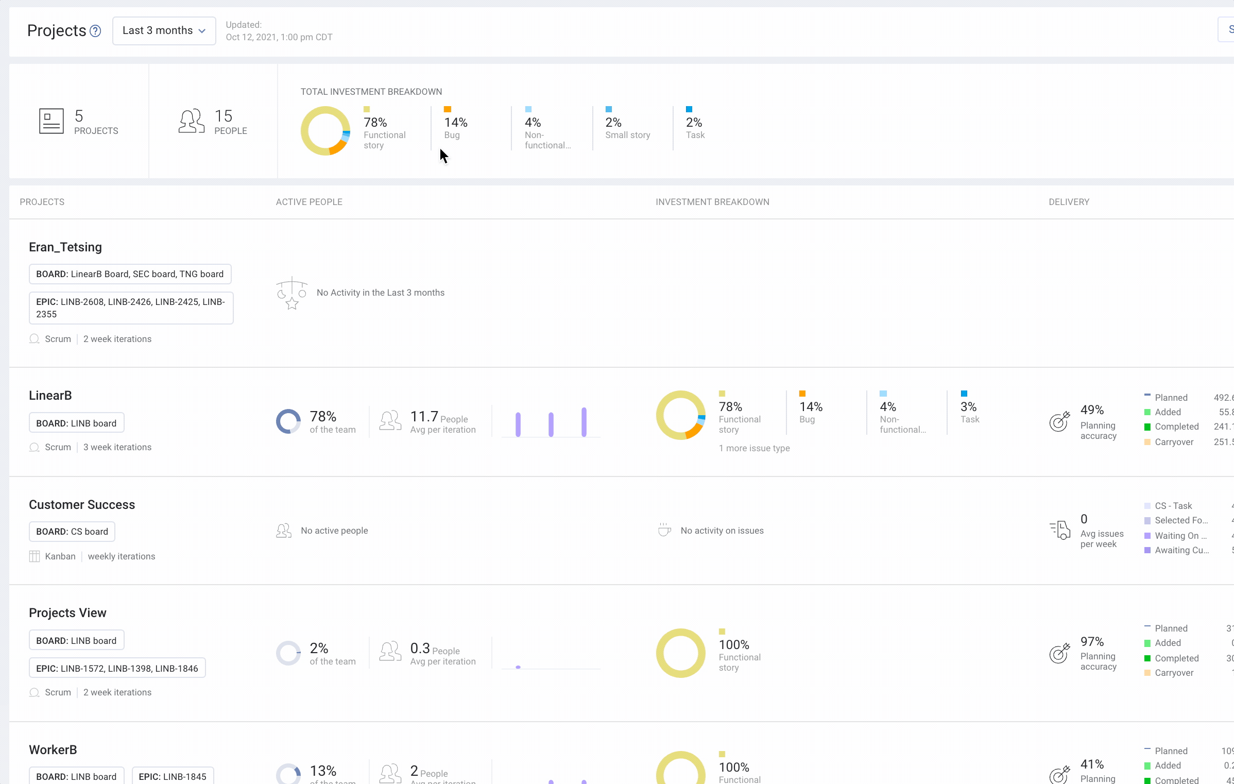Click the LinearB Board, SEC board, TNG board tag
The width and height of the screenshot is (1234, 784).
pyautogui.click(x=130, y=274)
